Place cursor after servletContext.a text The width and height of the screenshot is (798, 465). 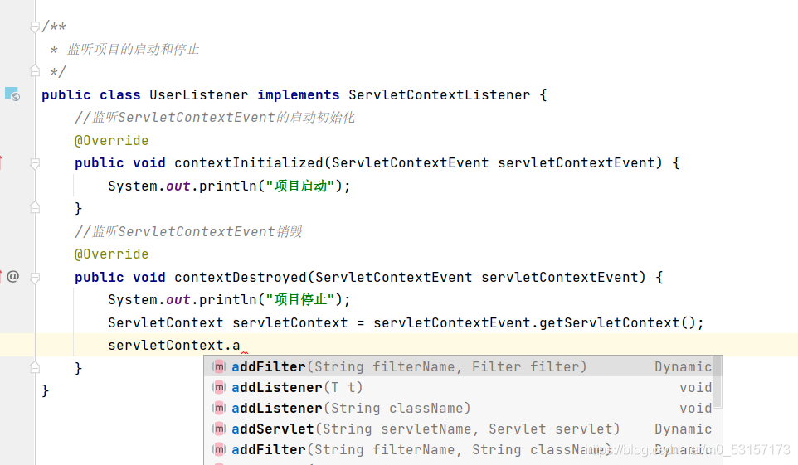241,346
